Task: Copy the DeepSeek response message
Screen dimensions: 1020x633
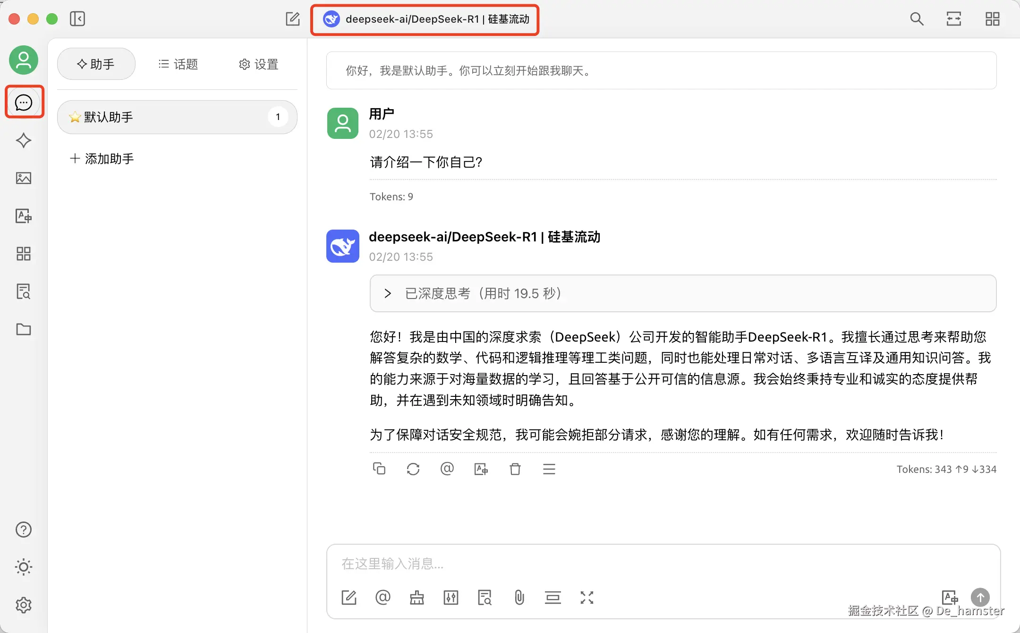Action: (379, 469)
